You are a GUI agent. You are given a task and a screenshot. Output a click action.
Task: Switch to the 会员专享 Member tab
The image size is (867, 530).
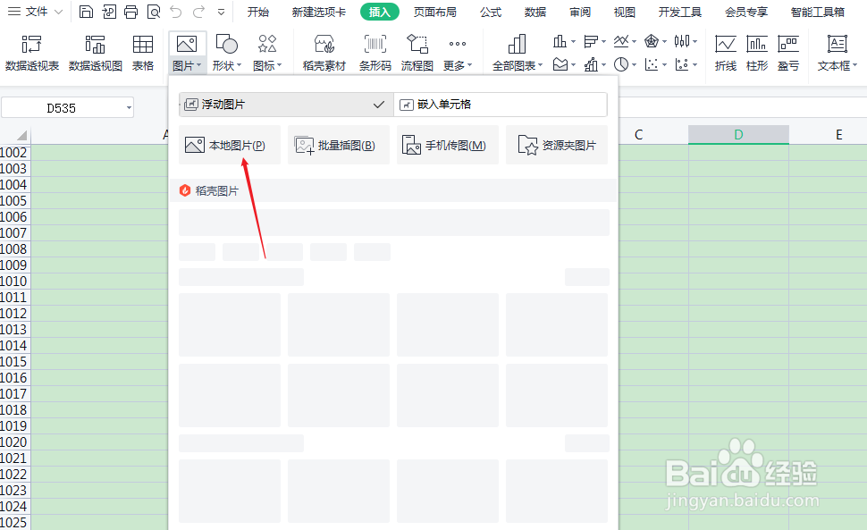pyautogui.click(x=746, y=12)
